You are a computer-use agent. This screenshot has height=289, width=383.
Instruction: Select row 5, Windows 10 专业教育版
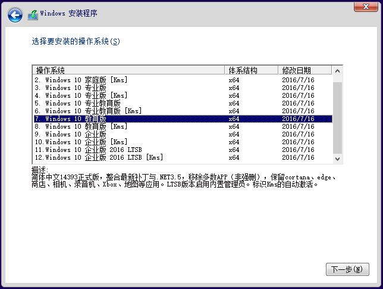pos(183,103)
